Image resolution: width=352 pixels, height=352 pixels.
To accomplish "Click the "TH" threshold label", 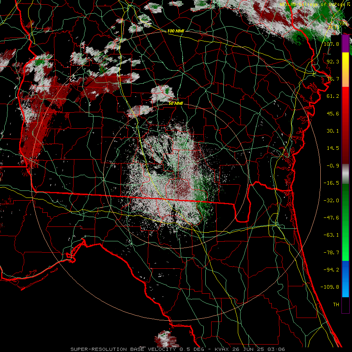I will pos(336,305).
